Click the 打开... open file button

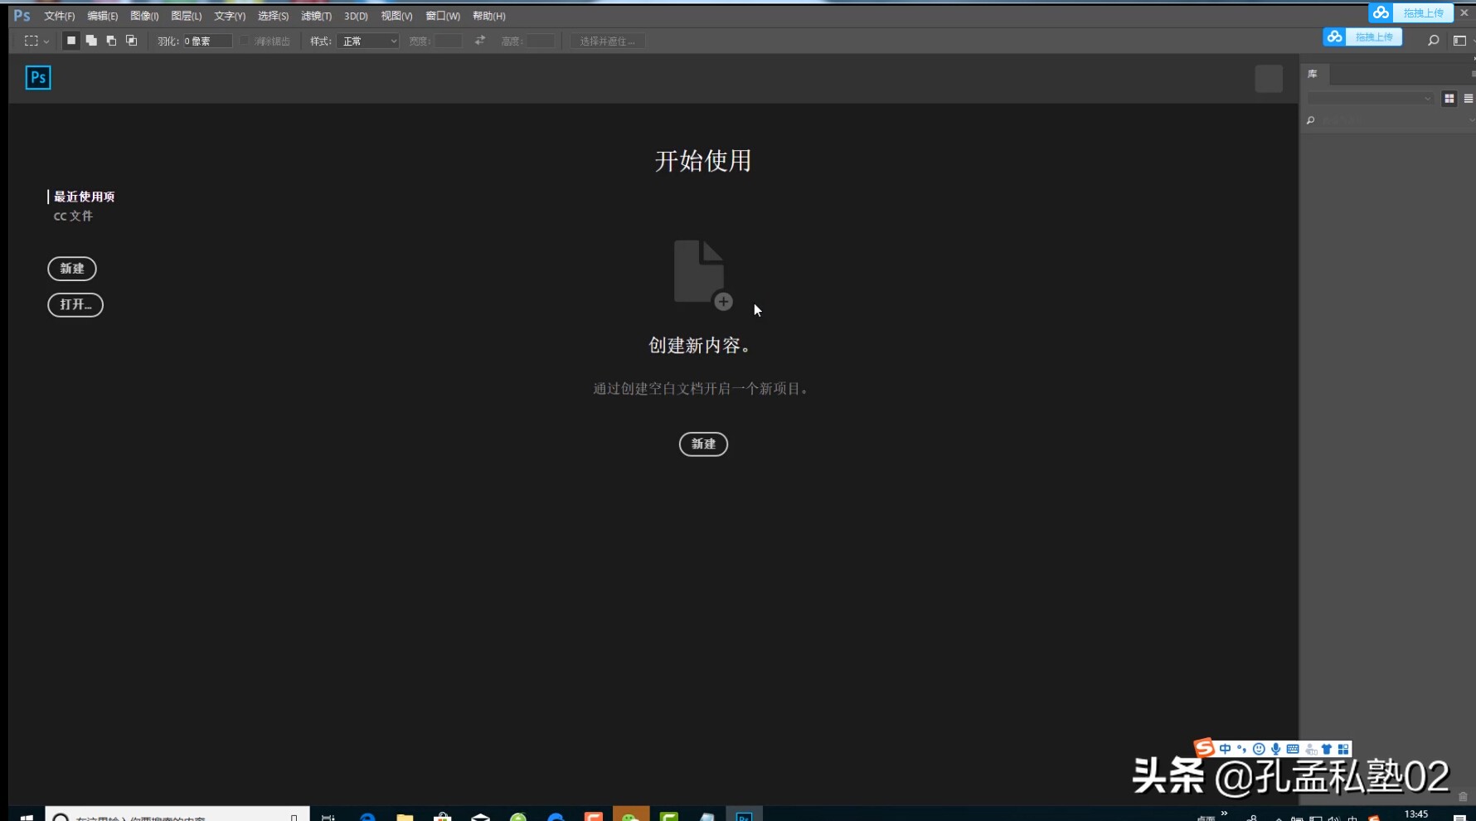[x=75, y=304]
